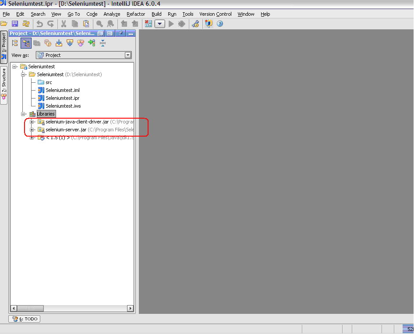Image resolution: width=414 pixels, height=334 pixels.
Task: Start debugging with the bug icon
Action: (182, 24)
